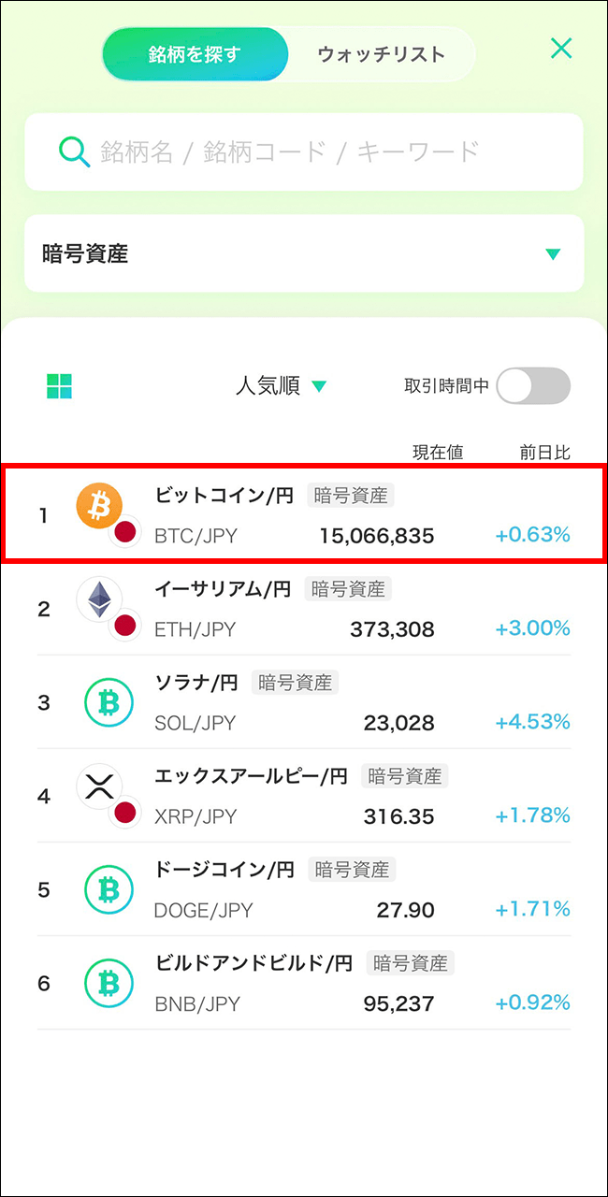Sort by 現在値 column header

tap(438, 453)
